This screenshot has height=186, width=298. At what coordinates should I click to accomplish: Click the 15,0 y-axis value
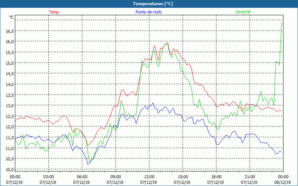[x=10, y=63]
